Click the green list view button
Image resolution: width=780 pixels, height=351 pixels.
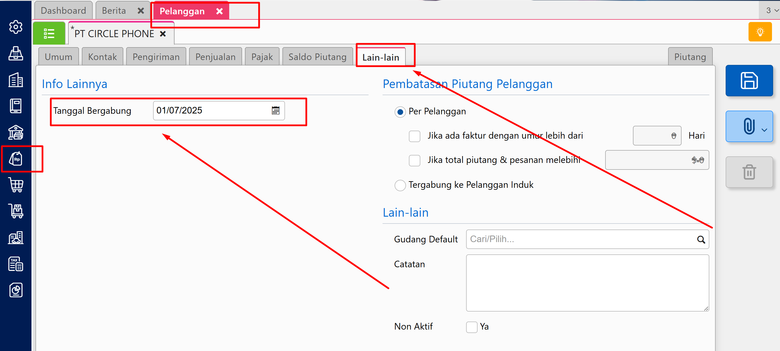click(49, 34)
